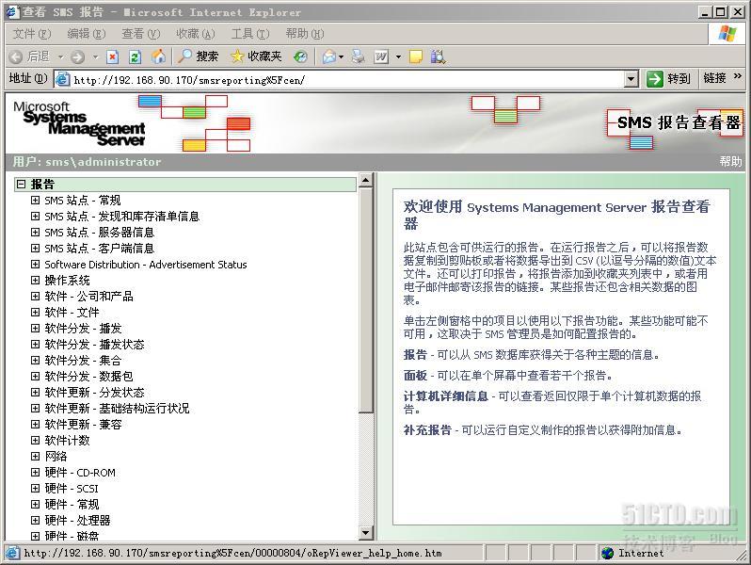
Task: Click the yellow Discuss note icon
Action: 416,57
